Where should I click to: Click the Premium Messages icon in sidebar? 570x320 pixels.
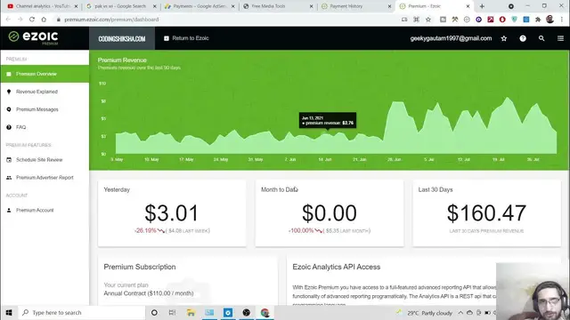click(x=9, y=109)
